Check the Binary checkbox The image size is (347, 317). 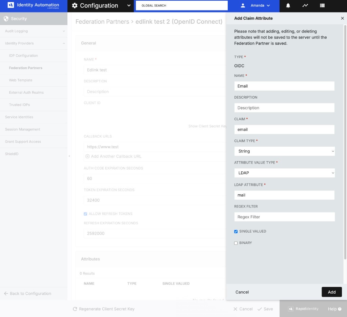pos(236,243)
